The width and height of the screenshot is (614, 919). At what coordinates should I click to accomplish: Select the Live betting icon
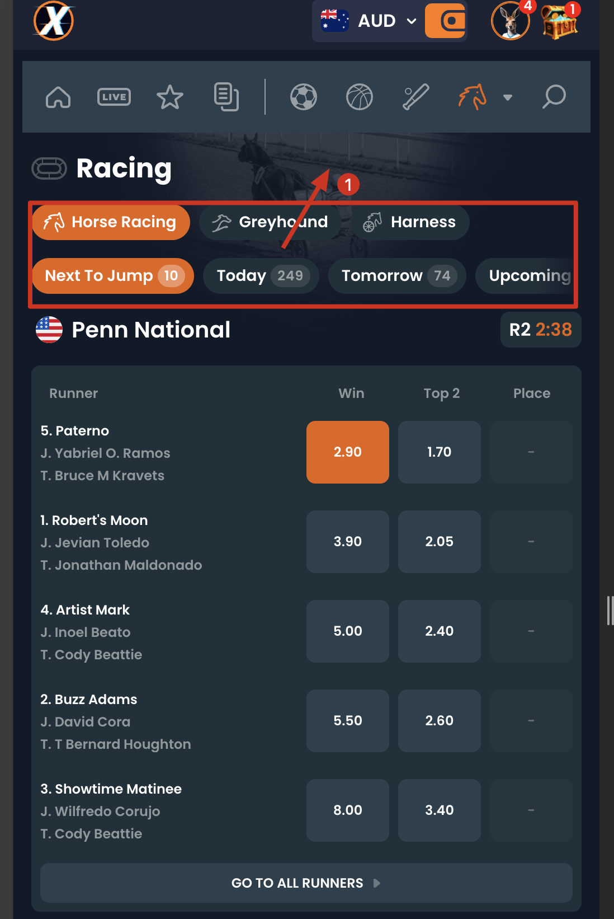tap(114, 96)
